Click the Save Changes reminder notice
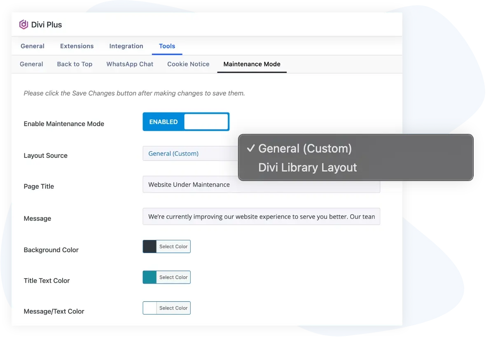 tap(134, 93)
